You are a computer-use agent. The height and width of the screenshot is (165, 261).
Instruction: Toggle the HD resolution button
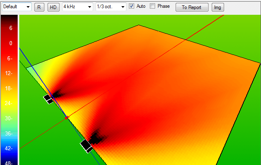click(x=53, y=7)
